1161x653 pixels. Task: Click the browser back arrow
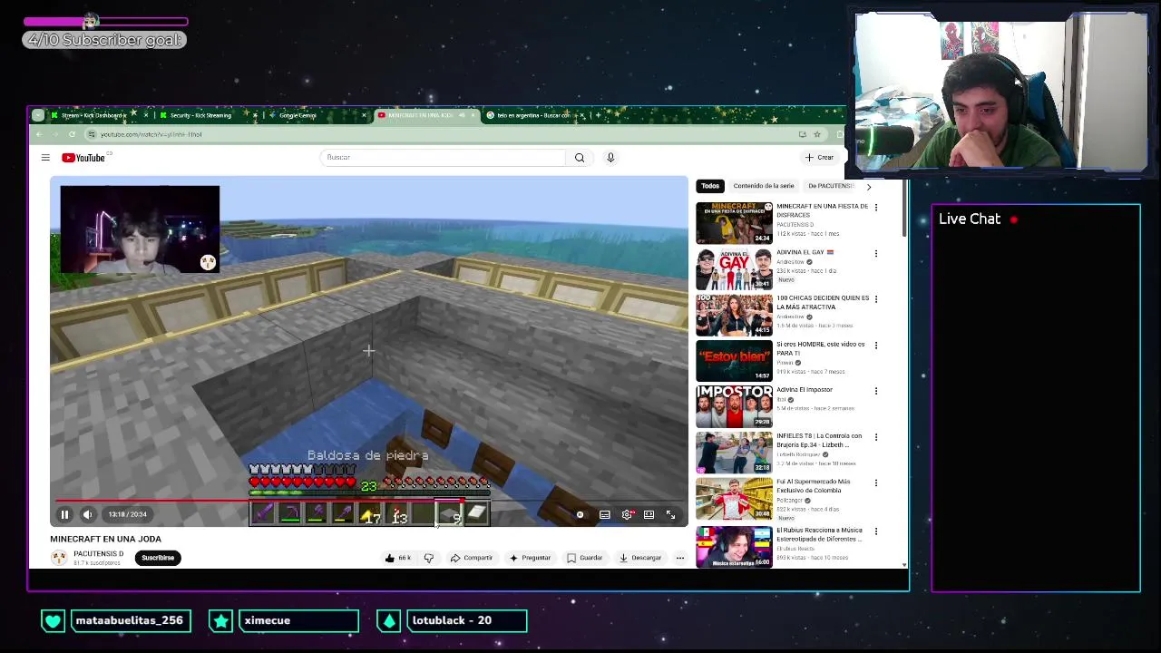click(39, 134)
